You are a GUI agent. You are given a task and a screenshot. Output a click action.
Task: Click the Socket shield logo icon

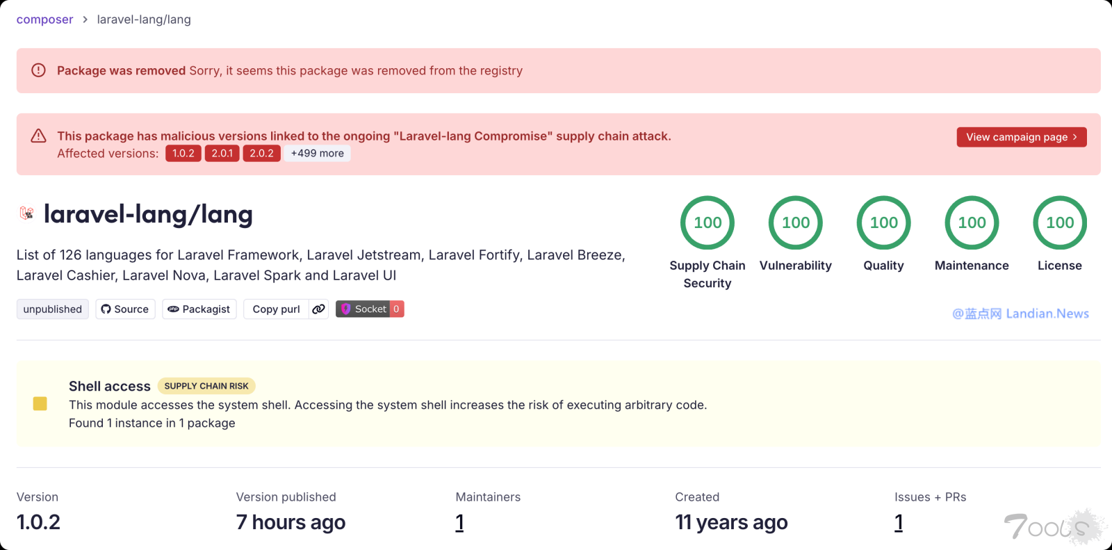pyautogui.click(x=346, y=309)
